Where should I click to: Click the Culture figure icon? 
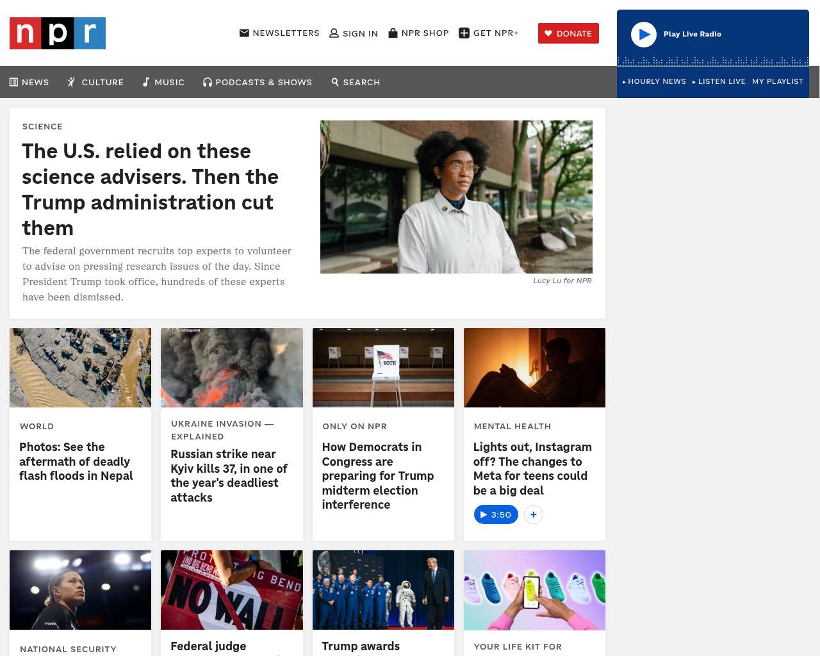coord(71,82)
